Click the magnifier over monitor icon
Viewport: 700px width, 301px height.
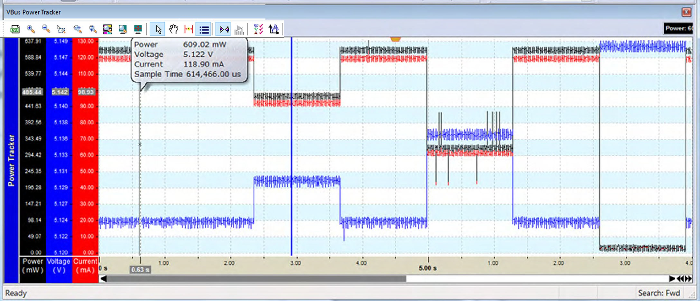tap(123, 29)
